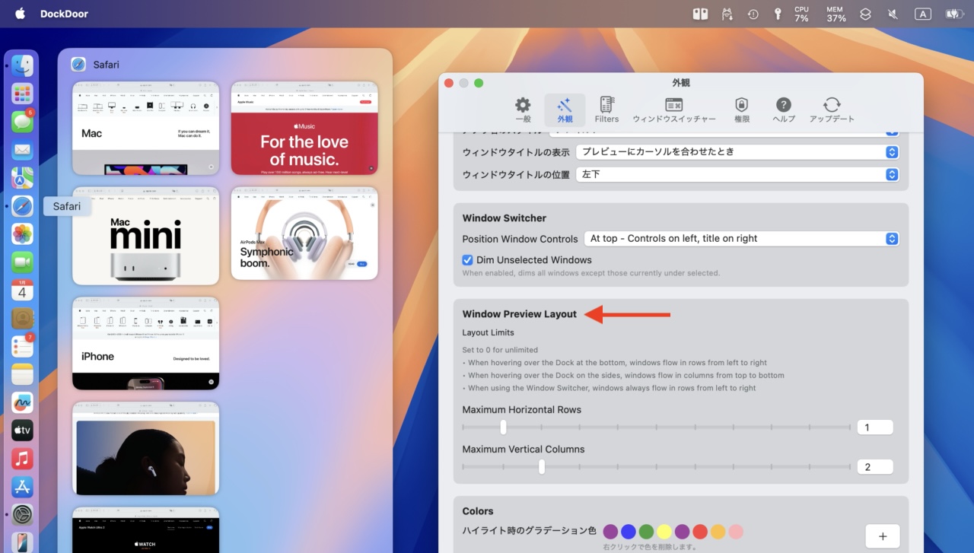Select the orange gradient color swatch

point(718,532)
